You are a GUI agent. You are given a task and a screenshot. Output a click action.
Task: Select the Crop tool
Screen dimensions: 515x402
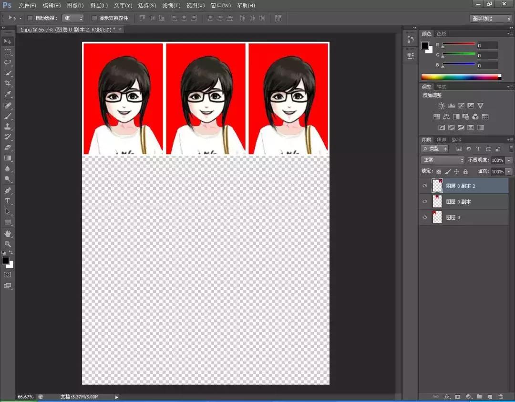(x=8, y=84)
